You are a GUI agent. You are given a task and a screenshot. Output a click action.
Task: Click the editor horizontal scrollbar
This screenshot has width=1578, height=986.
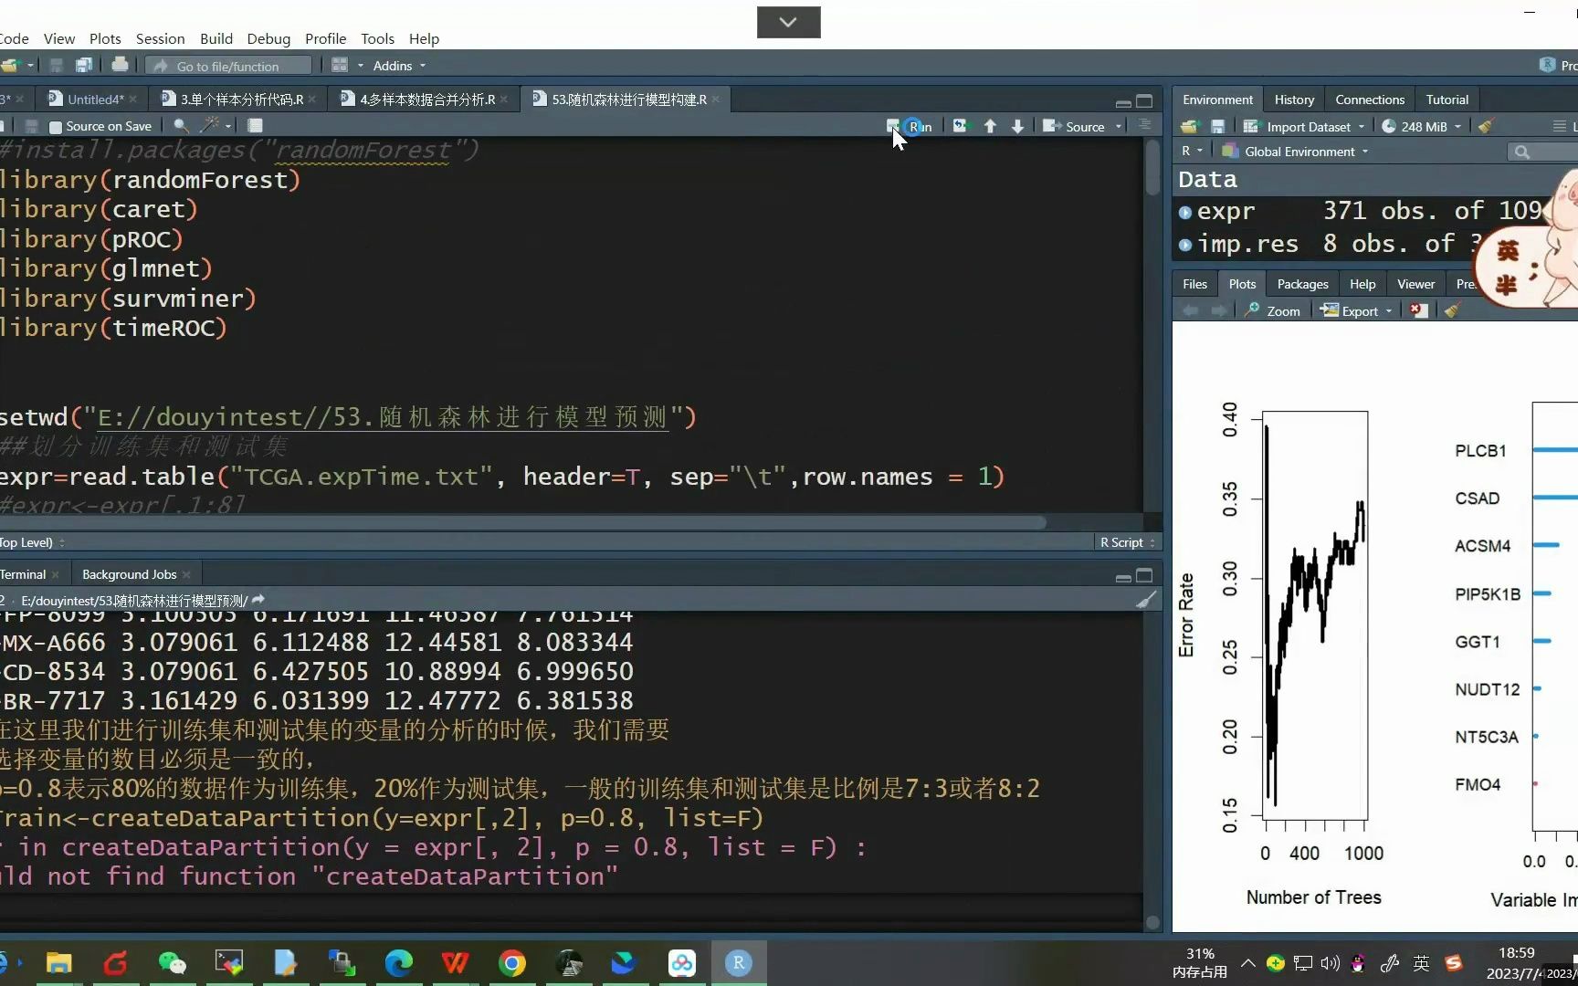click(x=522, y=523)
